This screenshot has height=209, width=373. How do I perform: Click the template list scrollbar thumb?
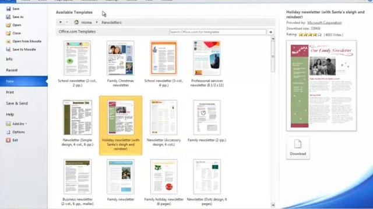[273, 56]
